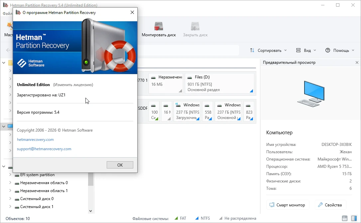Click the sort arrows icon
The height and width of the screenshot is (223, 361).
click(252, 50)
